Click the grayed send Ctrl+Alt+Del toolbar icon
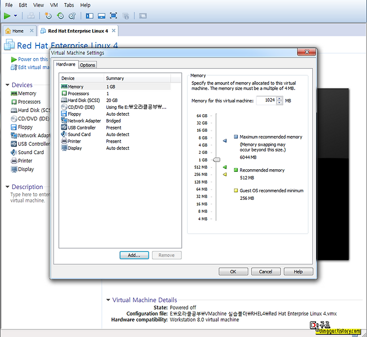The image size is (367, 337). coord(31,16)
